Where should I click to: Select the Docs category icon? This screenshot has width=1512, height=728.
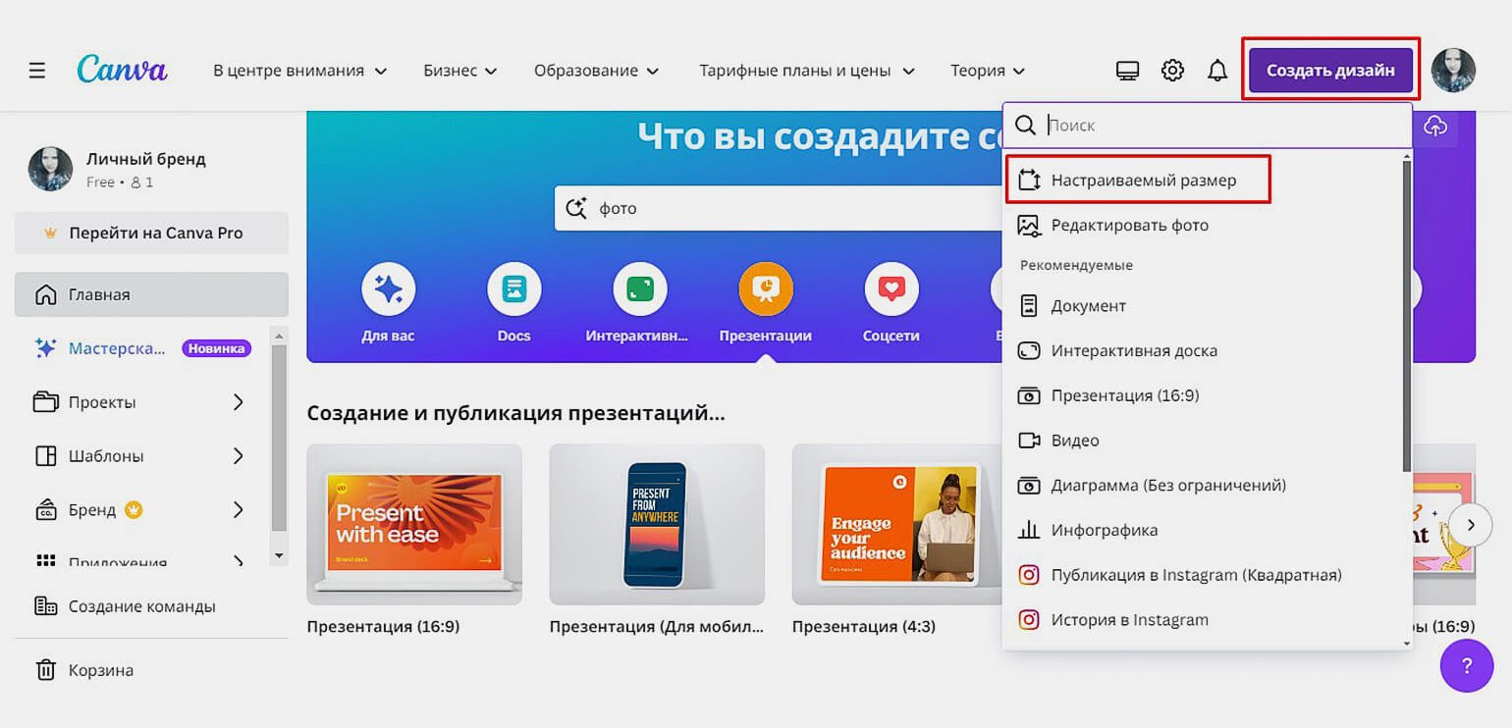coord(513,290)
